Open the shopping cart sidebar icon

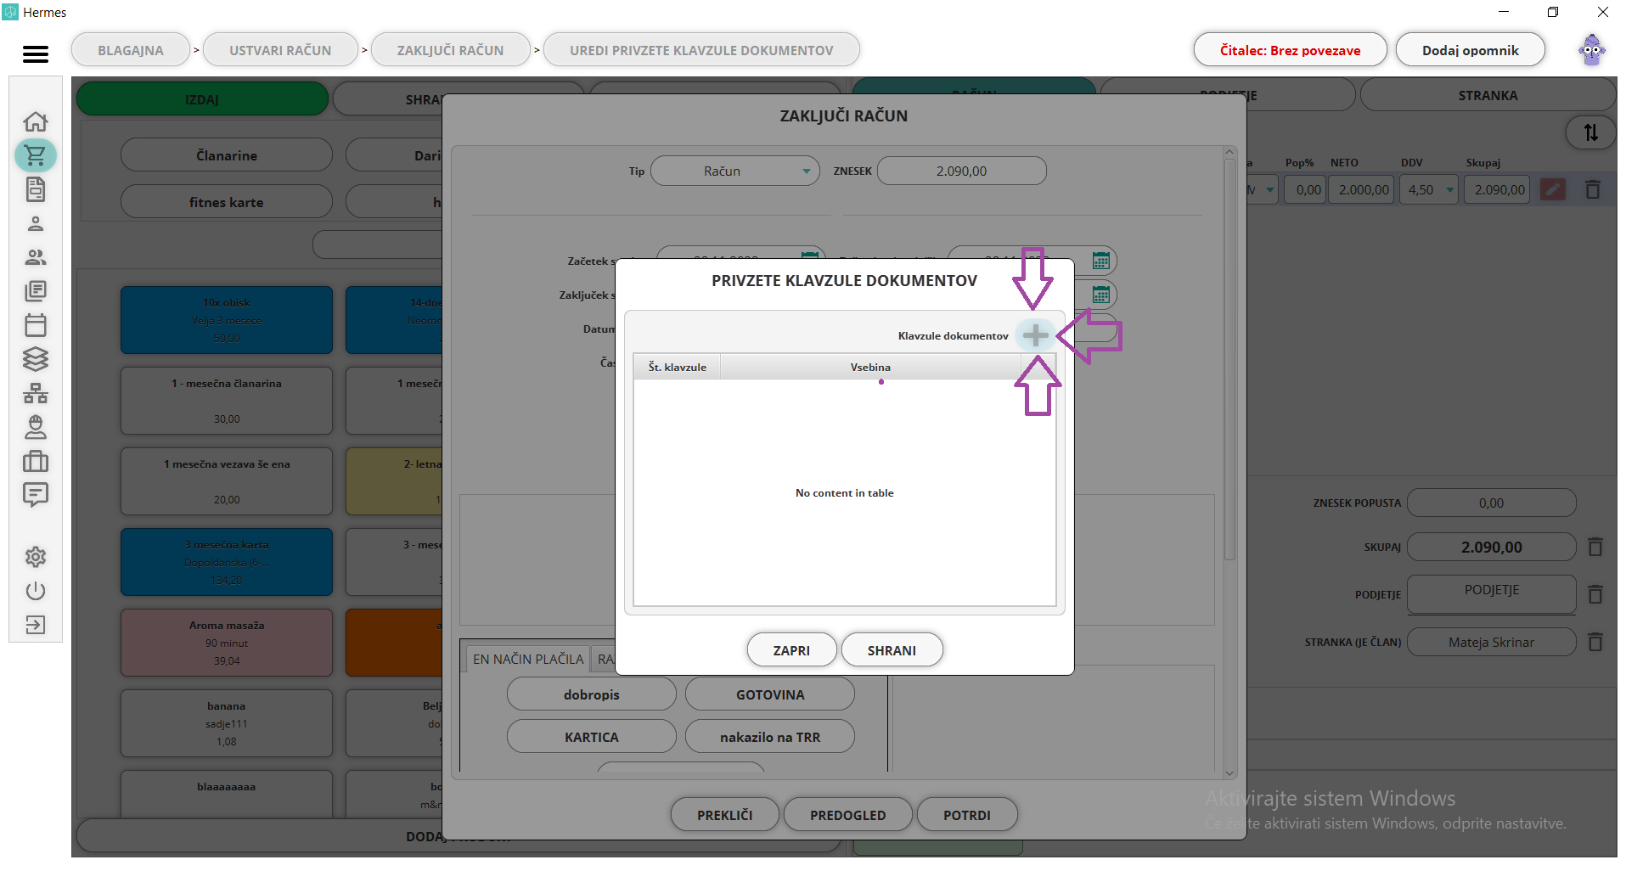tap(36, 155)
